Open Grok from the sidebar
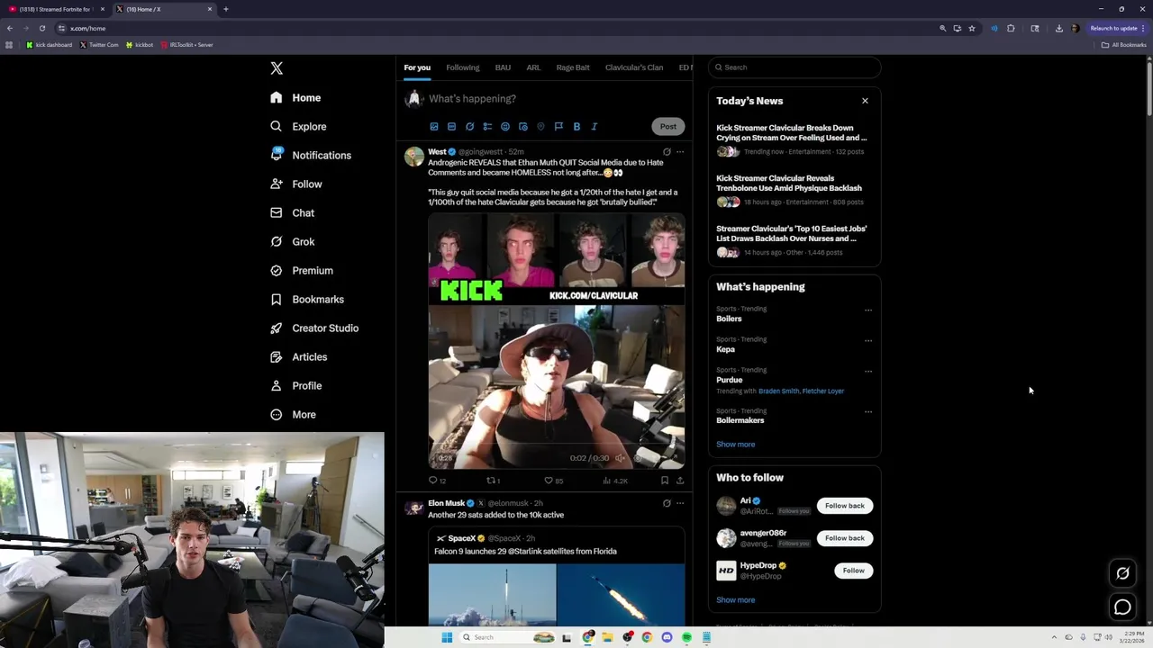Viewport: 1153px width, 648px height. click(x=292, y=241)
